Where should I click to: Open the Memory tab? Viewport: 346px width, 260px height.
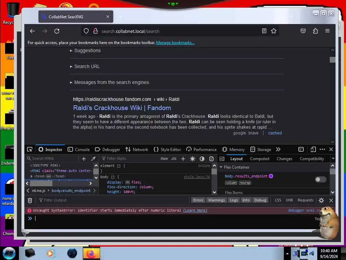click(x=233, y=149)
